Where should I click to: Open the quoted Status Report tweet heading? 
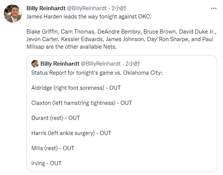click(x=97, y=73)
